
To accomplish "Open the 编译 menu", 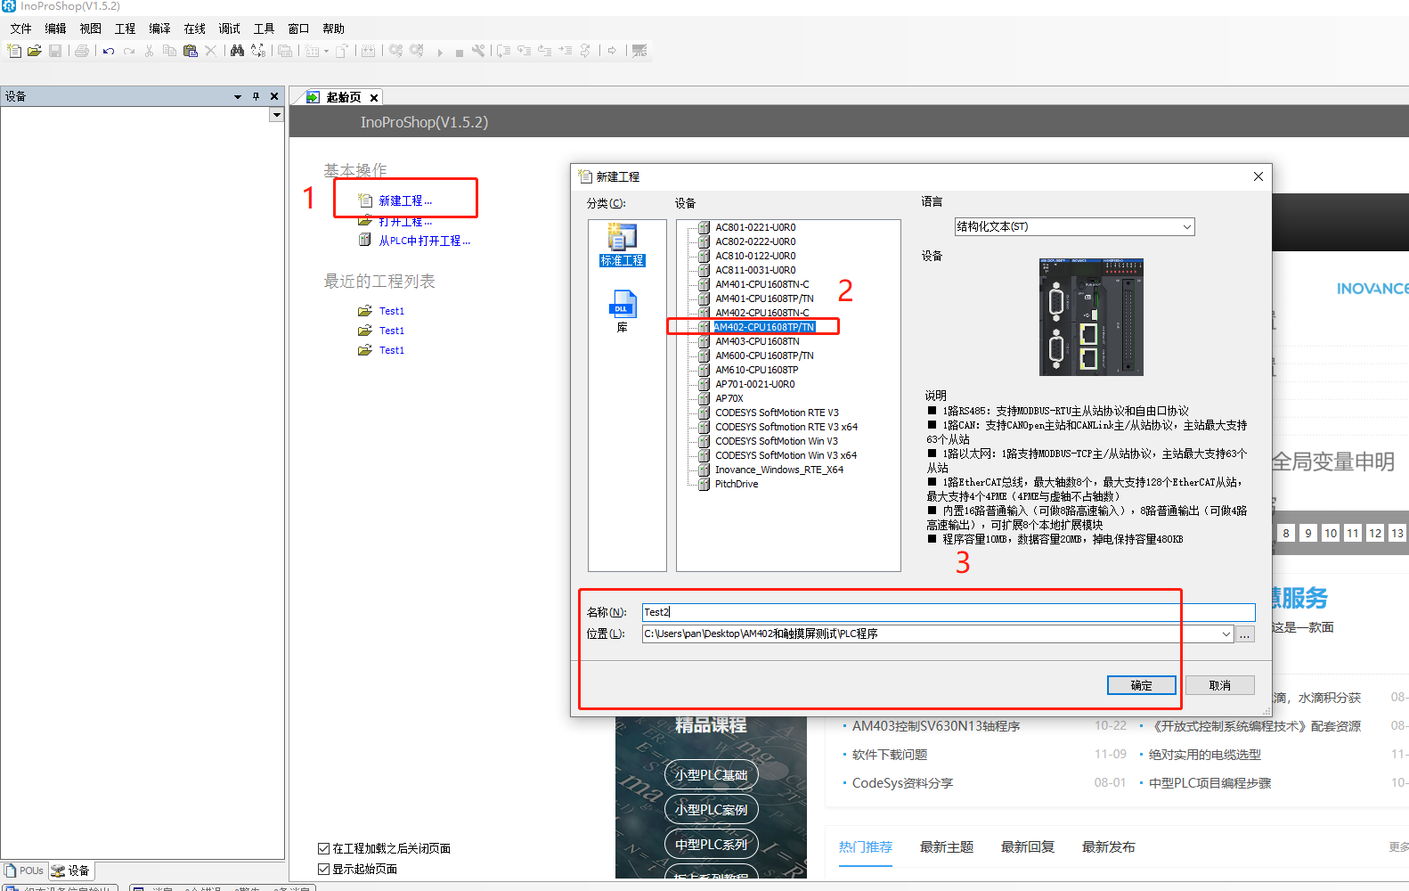I will point(159,29).
